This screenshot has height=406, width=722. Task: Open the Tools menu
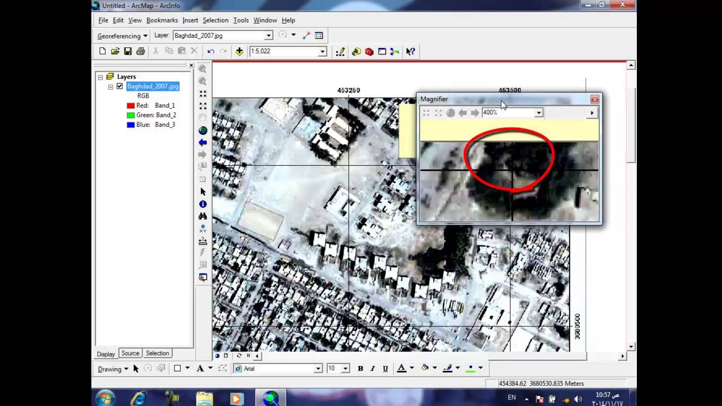point(241,20)
